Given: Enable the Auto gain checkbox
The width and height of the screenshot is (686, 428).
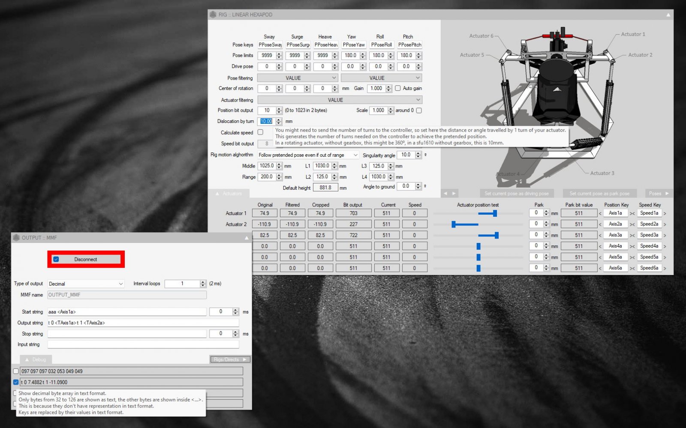Looking at the screenshot, I should coord(398,88).
